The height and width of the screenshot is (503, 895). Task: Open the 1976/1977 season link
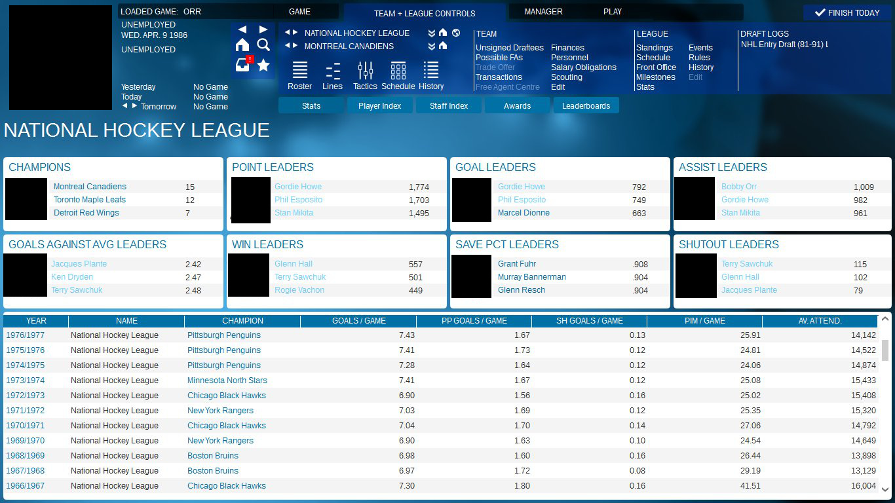click(x=26, y=335)
